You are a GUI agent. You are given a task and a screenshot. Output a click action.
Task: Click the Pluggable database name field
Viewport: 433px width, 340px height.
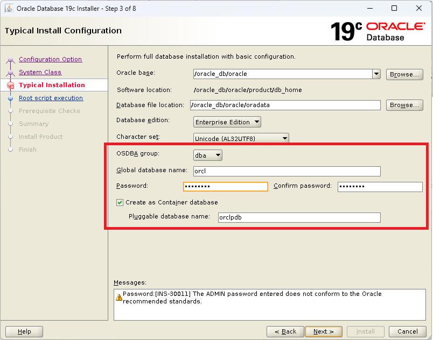(x=299, y=217)
